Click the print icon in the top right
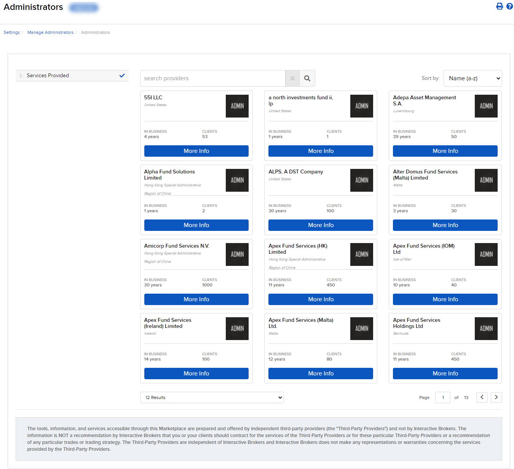Image resolution: width=514 pixels, height=469 pixels. coord(500,6)
